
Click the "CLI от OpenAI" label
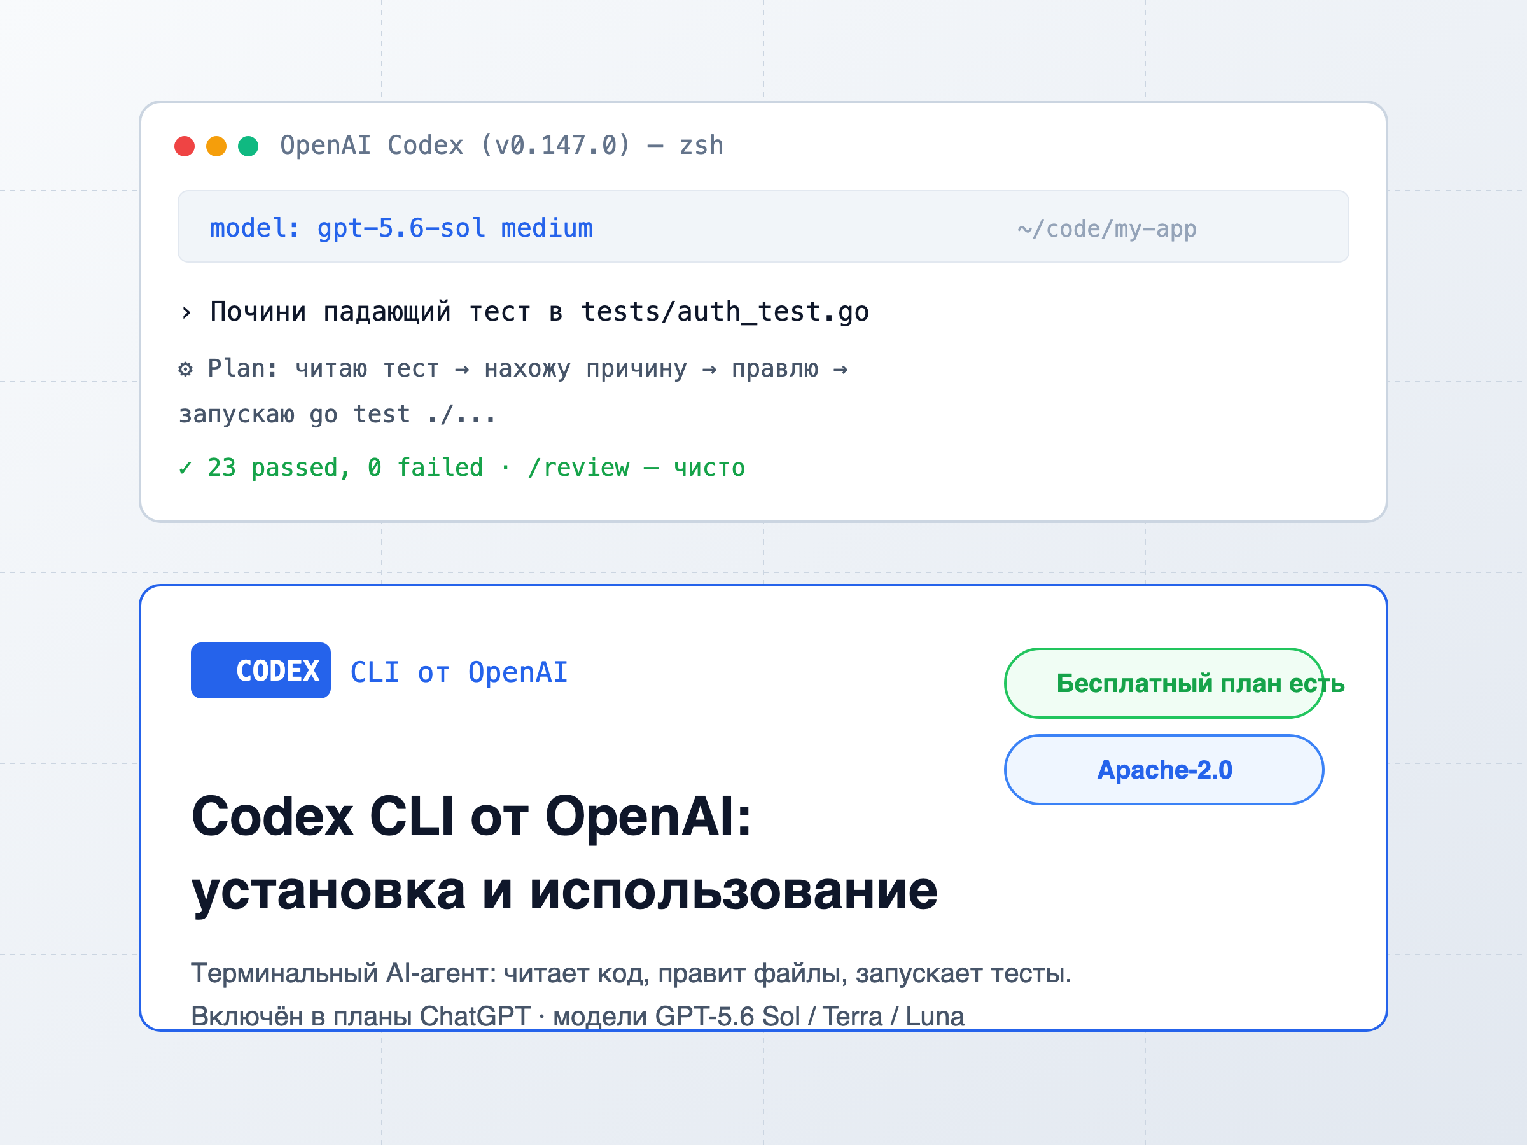click(x=459, y=672)
